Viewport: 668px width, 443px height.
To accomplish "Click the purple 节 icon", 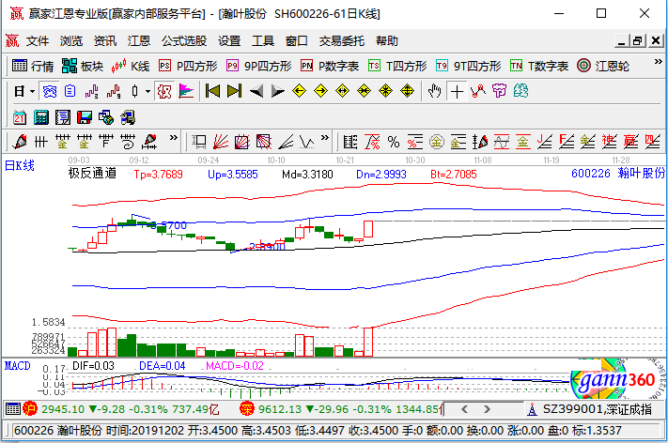I will click(499, 91).
